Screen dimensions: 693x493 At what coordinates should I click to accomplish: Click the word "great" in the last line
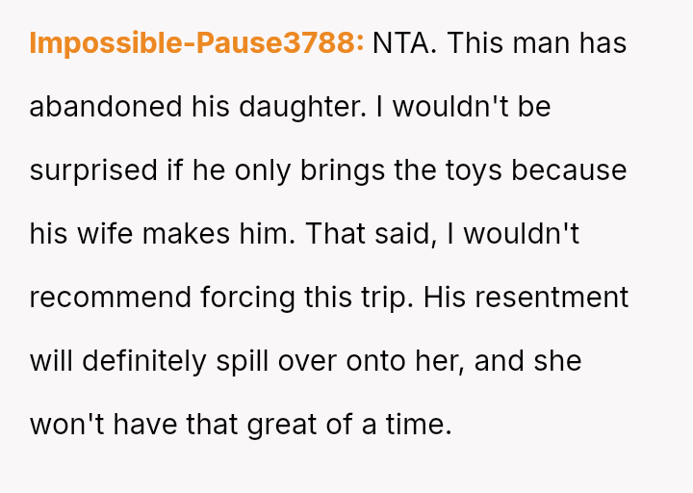click(283, 425)
